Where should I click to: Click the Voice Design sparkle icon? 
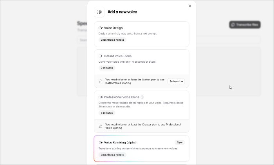point(101,28)
